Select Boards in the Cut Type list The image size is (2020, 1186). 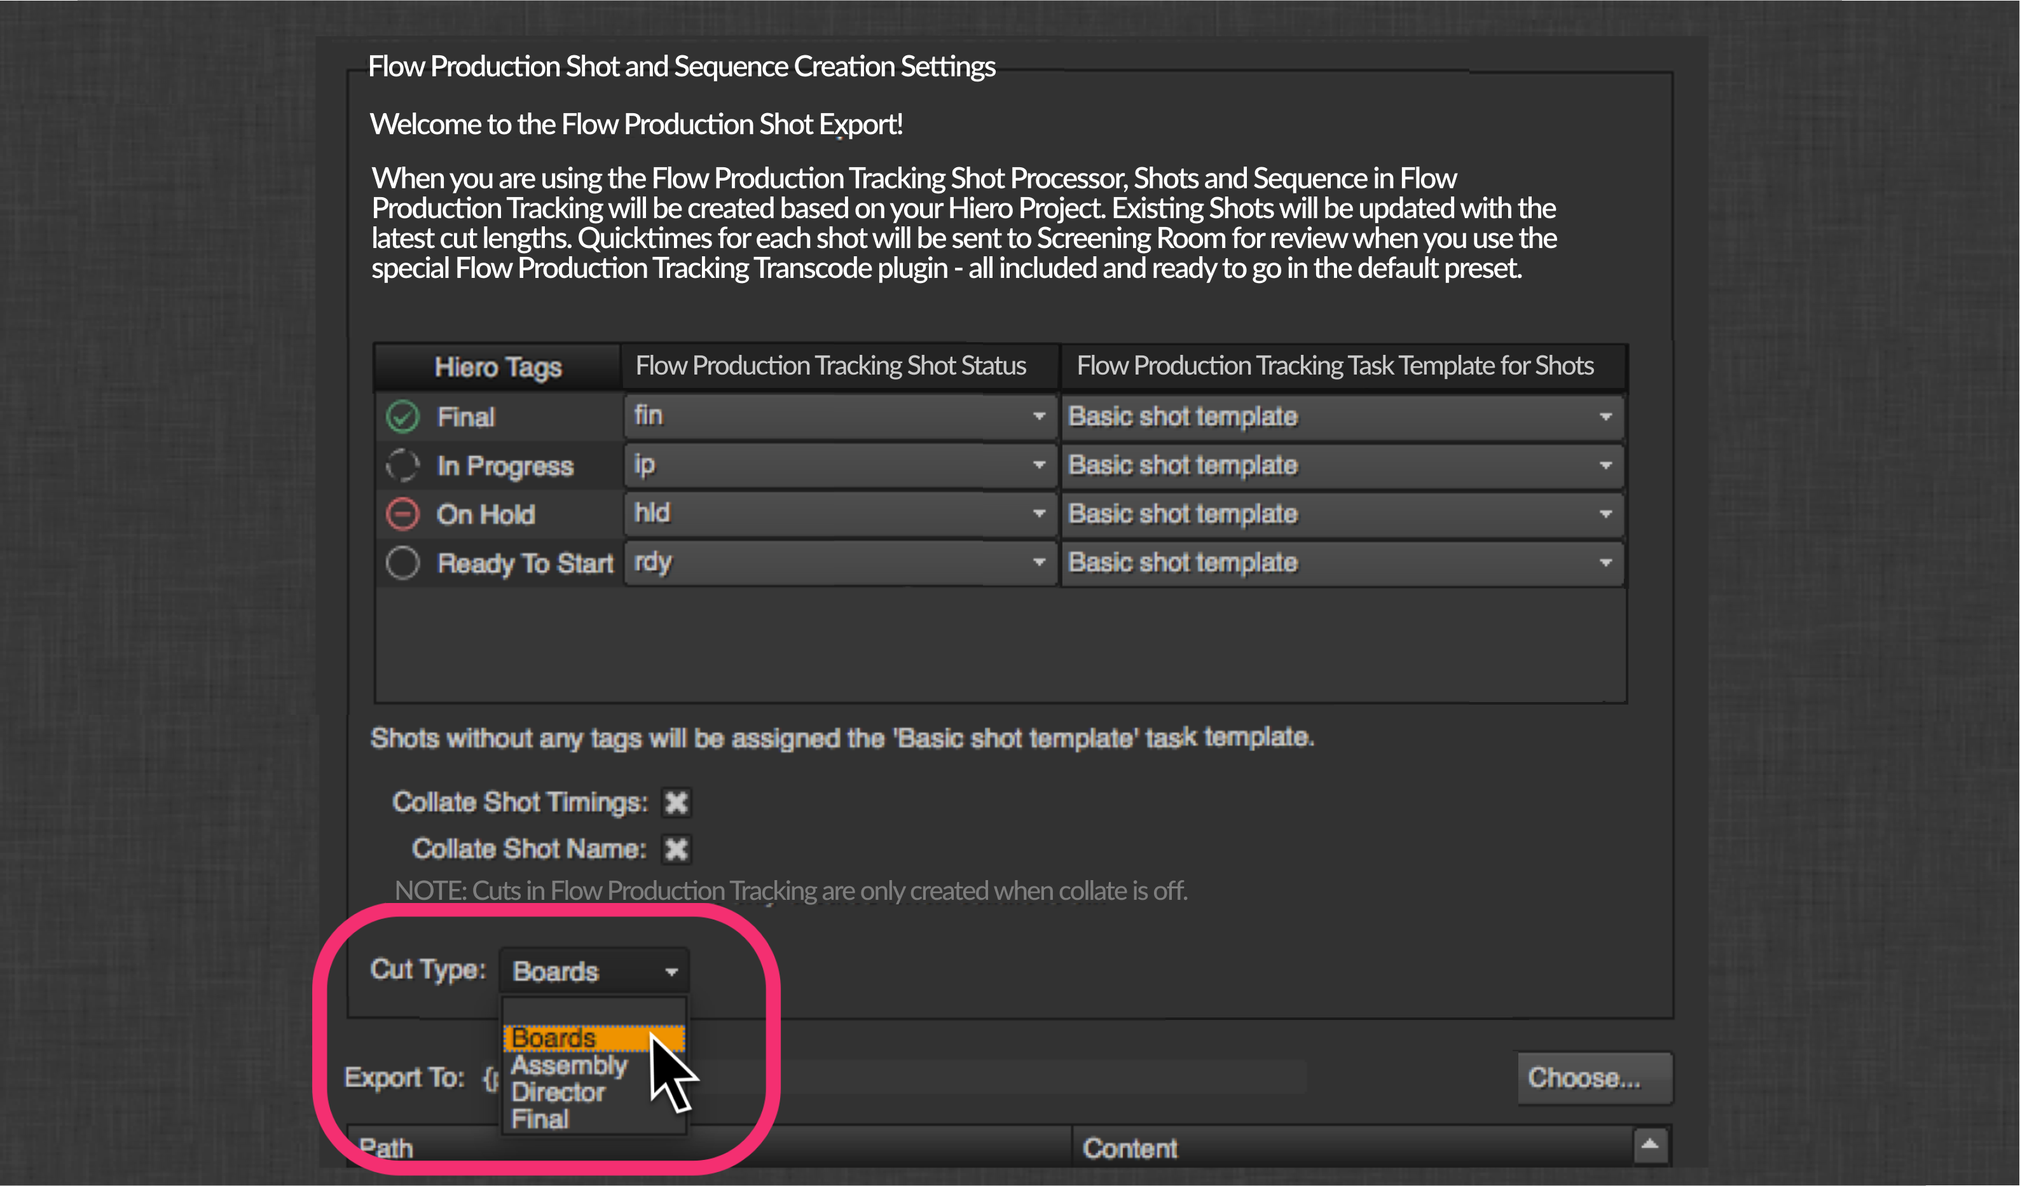tap(594, 1038)
